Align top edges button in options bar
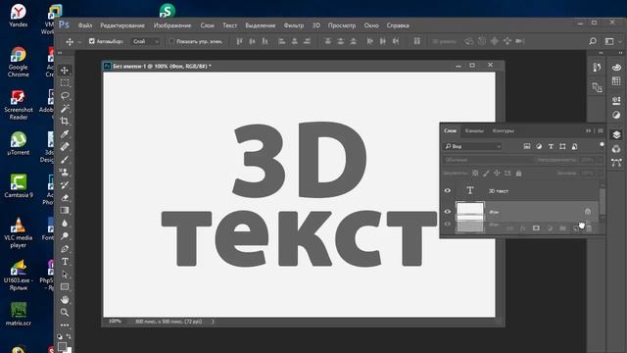The width and height of the screenshot is (627, 353). coord(239,41)
